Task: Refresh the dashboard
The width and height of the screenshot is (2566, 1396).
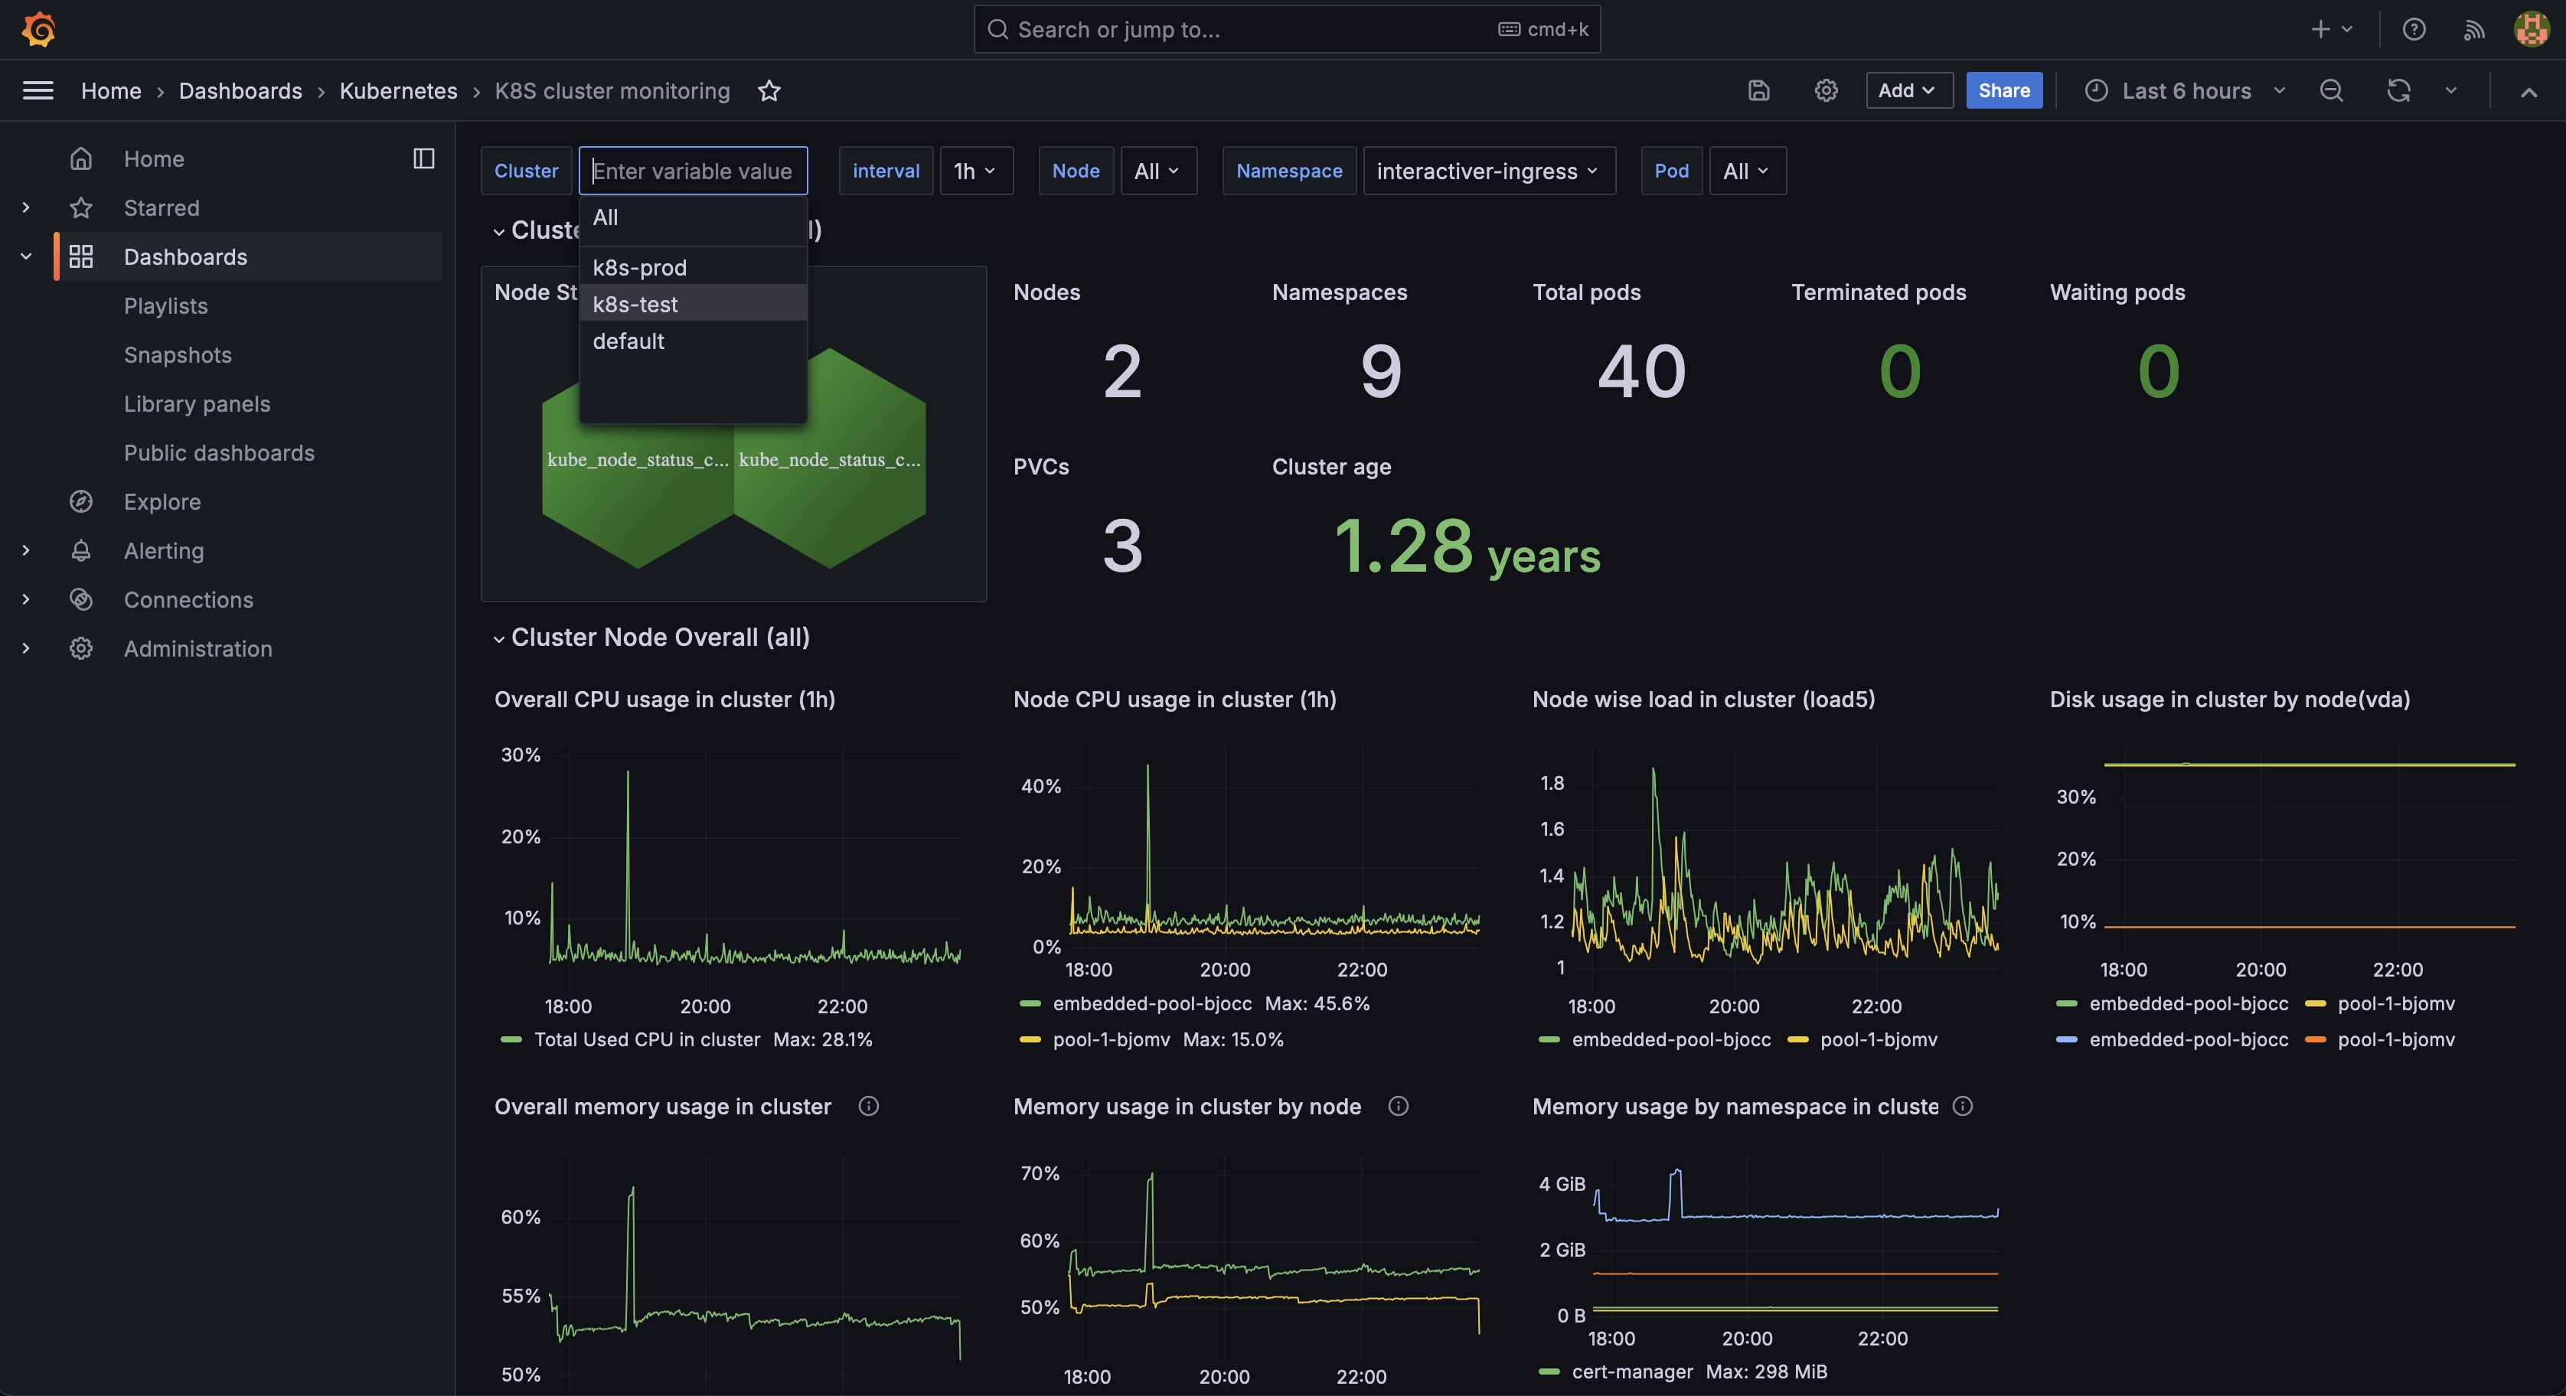Action: (x=2398, y=90)
